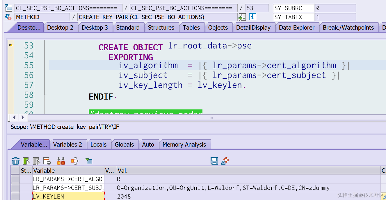The image size is (386, 200).
Task: Click the SY-SUBRC value field
Action: pos(335,8)
